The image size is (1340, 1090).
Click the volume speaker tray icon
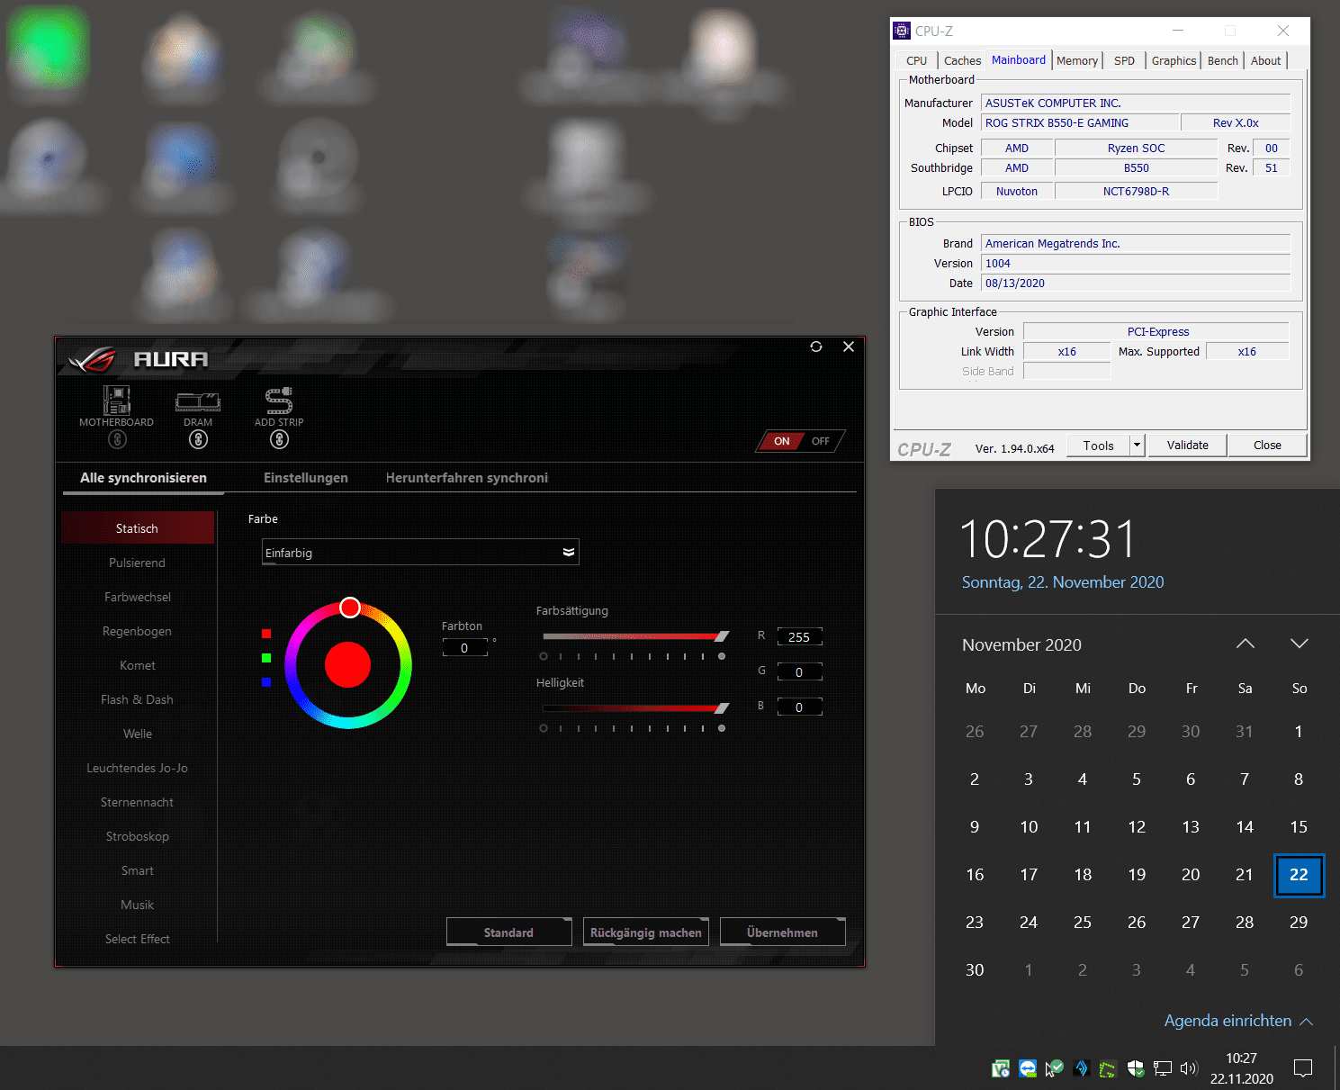(1189, 1068)
